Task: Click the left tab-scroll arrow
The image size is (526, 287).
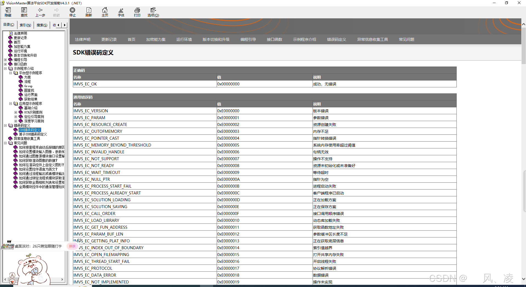Action: pyautogui.click(x=58, y=25)
